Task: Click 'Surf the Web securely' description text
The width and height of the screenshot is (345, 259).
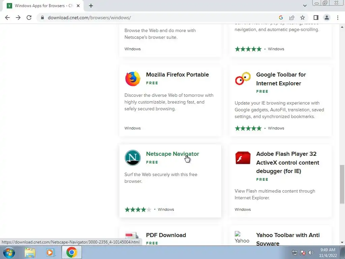Action: point(161,178)
